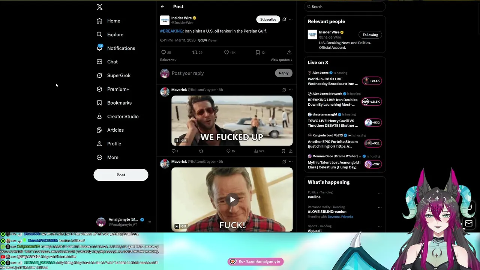480x270 pixels.
Task: Click the More circle icon in sidebar
Action: pos(99,157)
